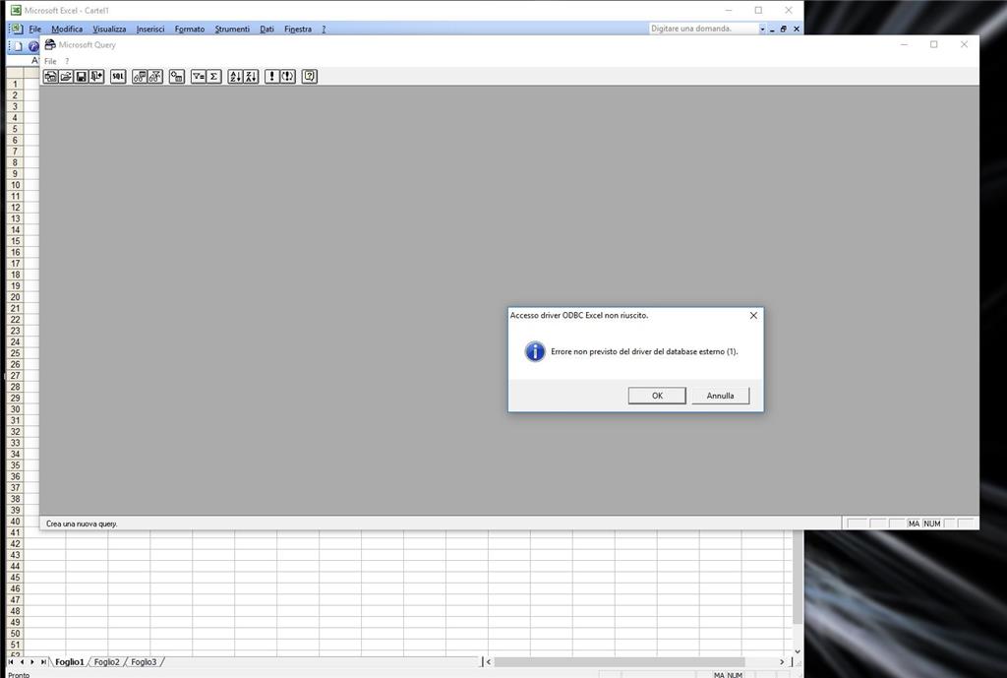Select row header 1

pos(15,85)
